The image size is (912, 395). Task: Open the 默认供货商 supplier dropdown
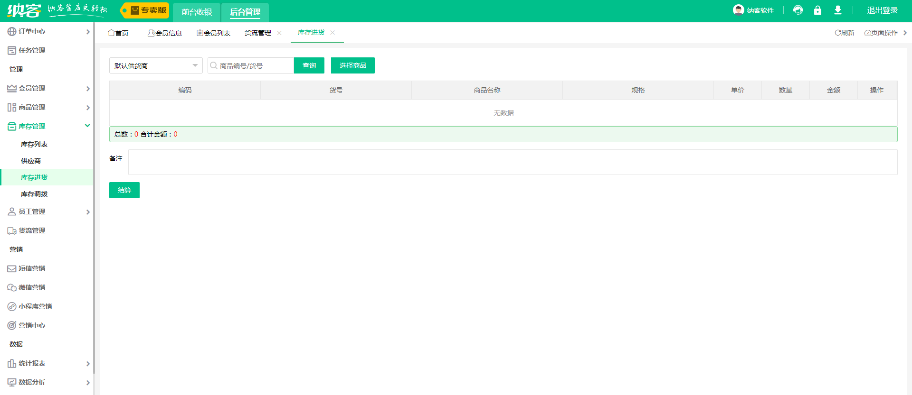[156, 65]
